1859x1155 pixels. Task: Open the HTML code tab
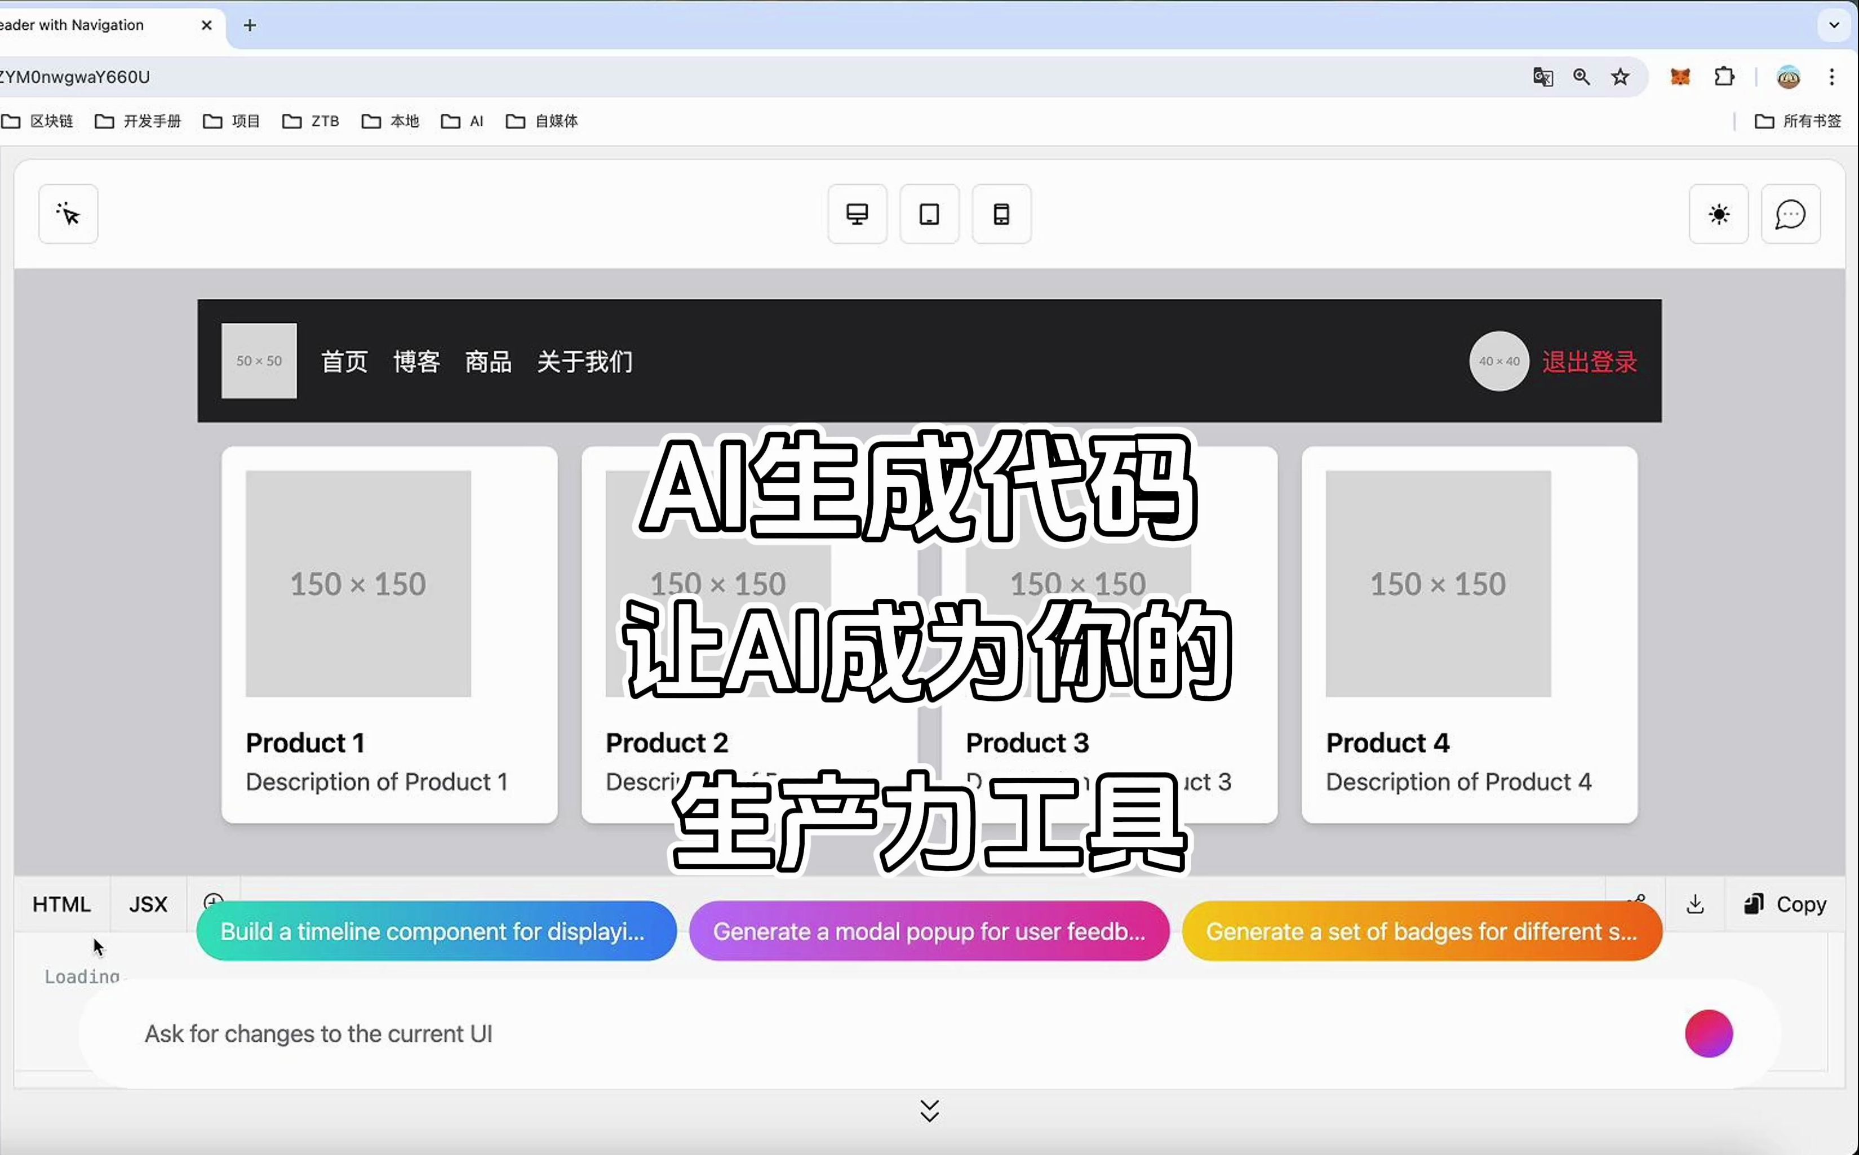[x=61, y=904]
